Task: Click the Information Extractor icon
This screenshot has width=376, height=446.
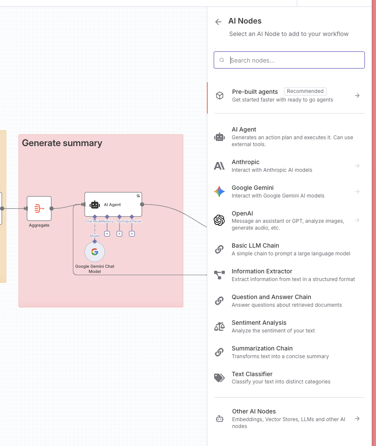Action: click(219, 275)
